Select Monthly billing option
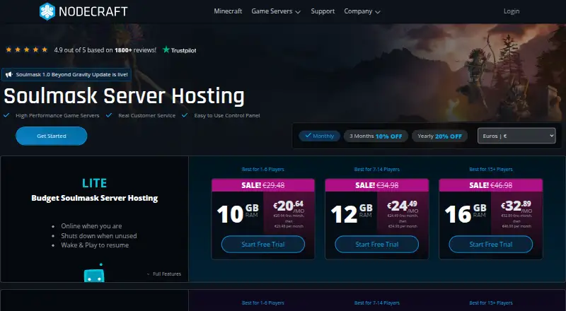 [320, 136]
